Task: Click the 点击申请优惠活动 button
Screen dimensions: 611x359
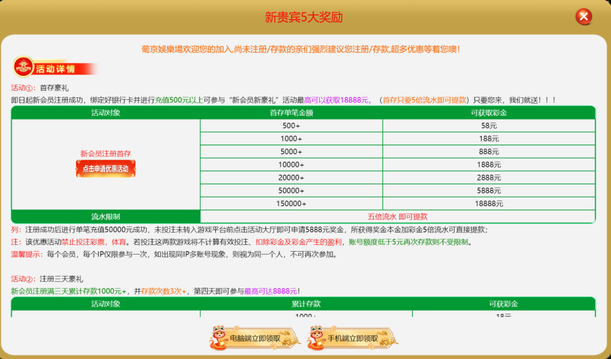Action: click(106, 169)
